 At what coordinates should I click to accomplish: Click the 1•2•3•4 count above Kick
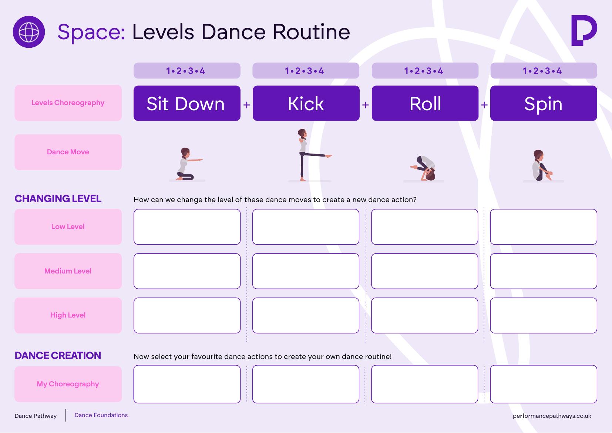pyautogui.click(x=306, y=71)
